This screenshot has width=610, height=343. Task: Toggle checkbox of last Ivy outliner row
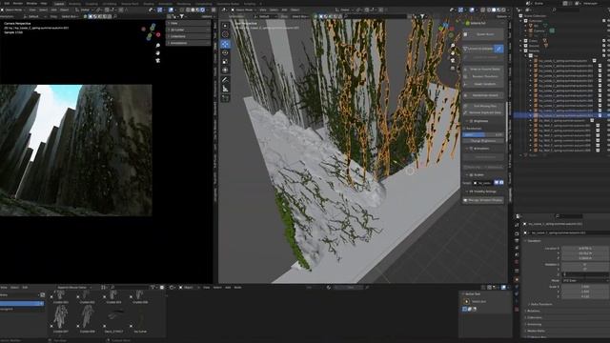tap(599, 151)
